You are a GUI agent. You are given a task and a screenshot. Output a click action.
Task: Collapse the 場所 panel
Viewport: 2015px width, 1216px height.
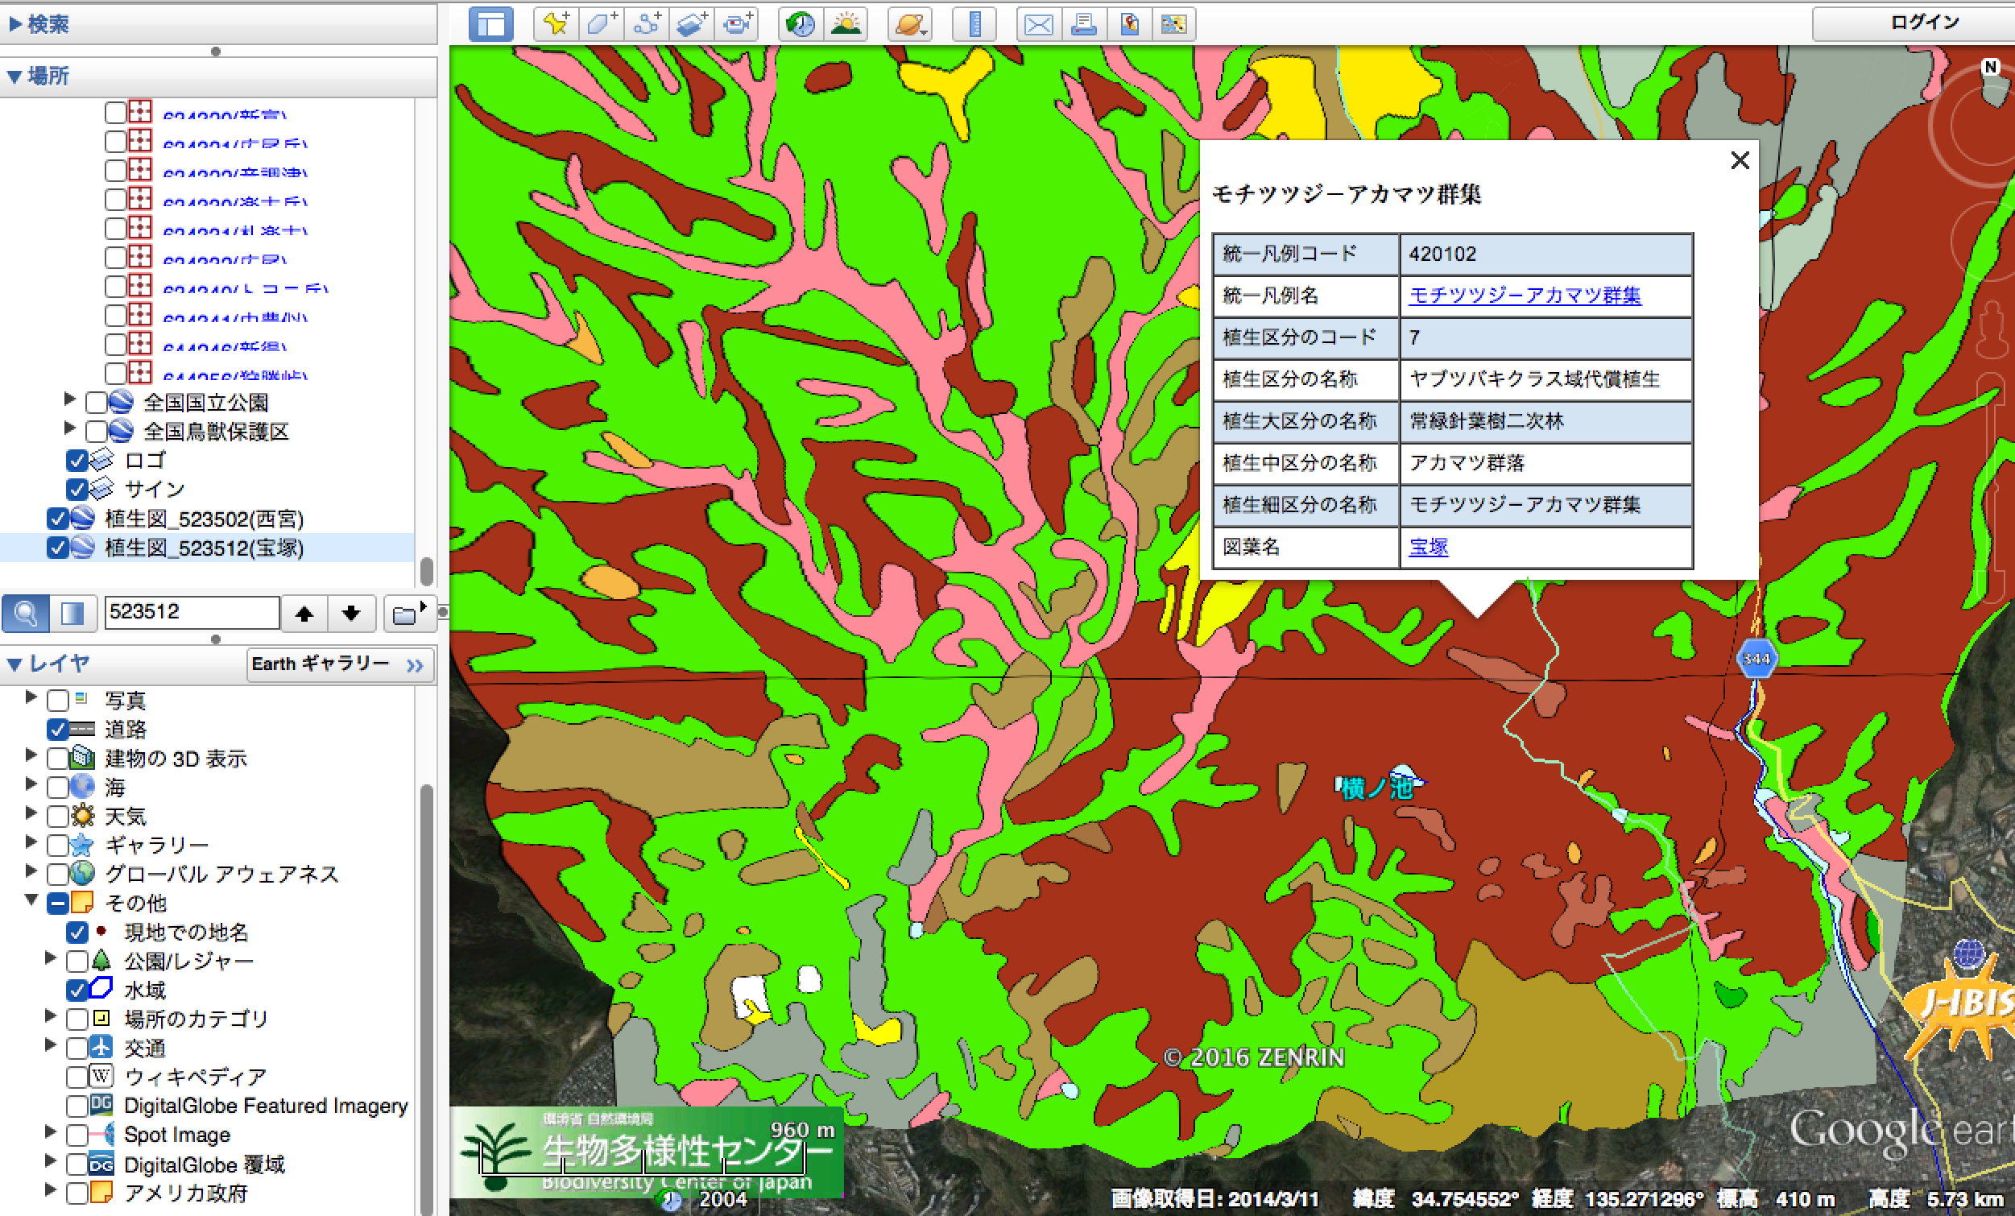coord(14,76)
